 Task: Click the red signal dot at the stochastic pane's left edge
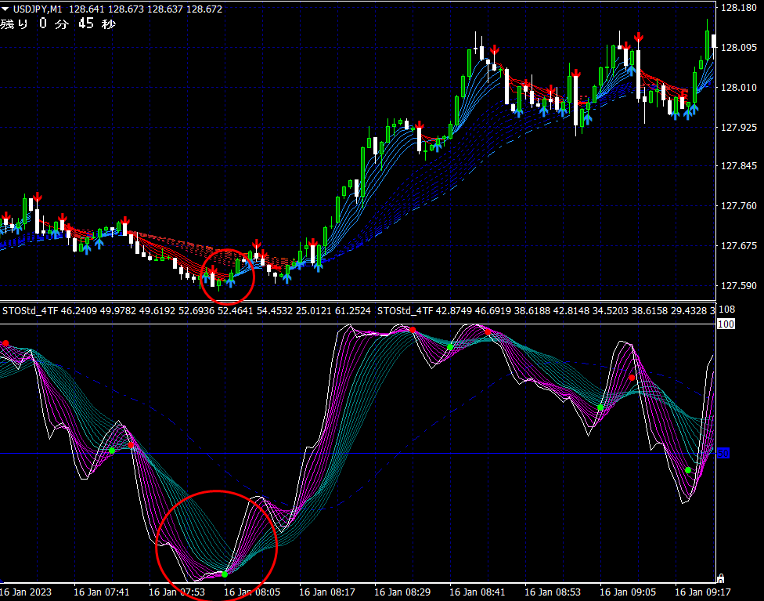[5, 343]
